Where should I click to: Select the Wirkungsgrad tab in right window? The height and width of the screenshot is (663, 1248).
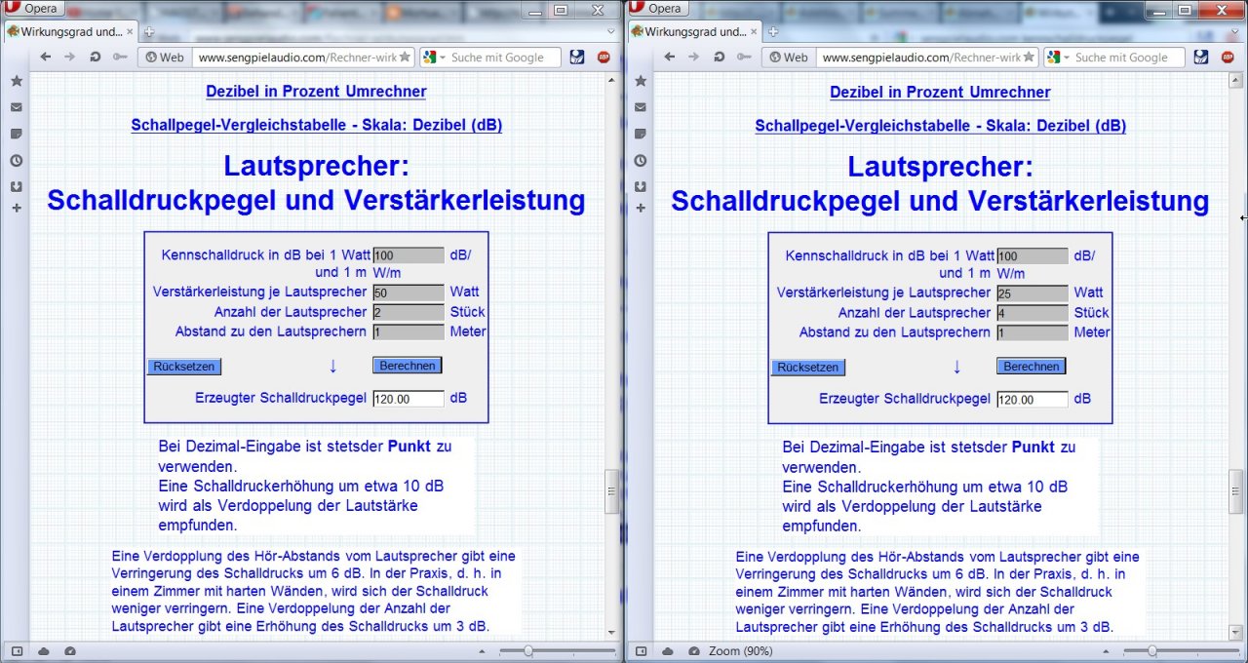[694, 31]
